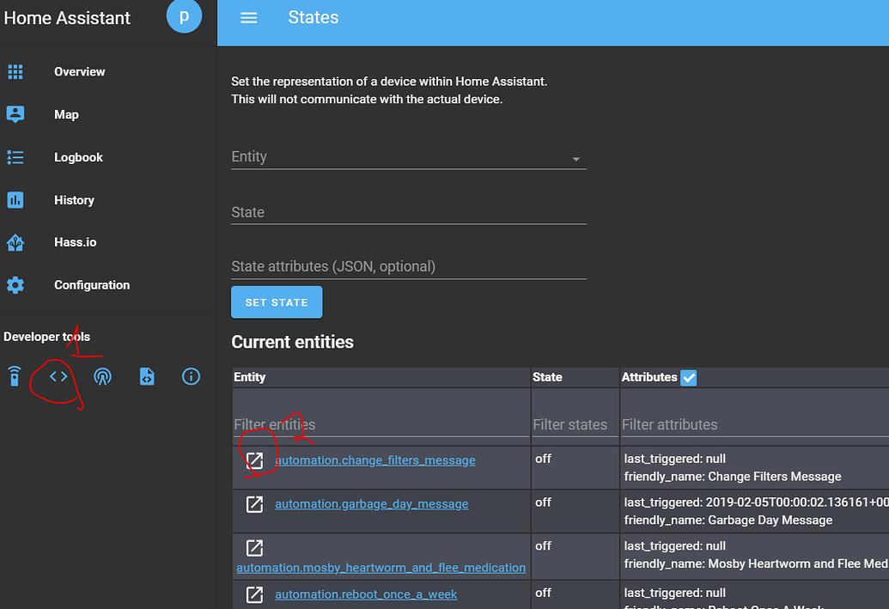Toggle the Attributes column checkbox

688,377
